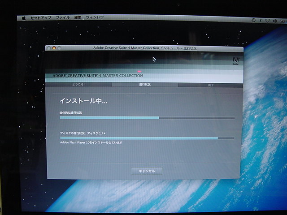Screen dimensions: 287x215
Task: Click the キャンセル button
Action: point(147,171)
